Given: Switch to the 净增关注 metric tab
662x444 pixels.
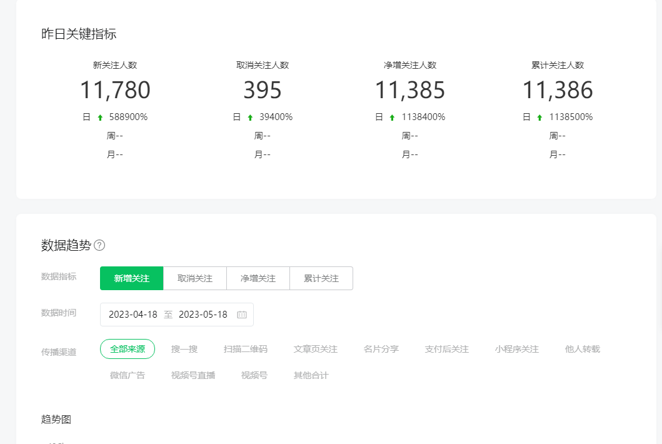Looking at the screenshot, I should [x=258, y=278].
